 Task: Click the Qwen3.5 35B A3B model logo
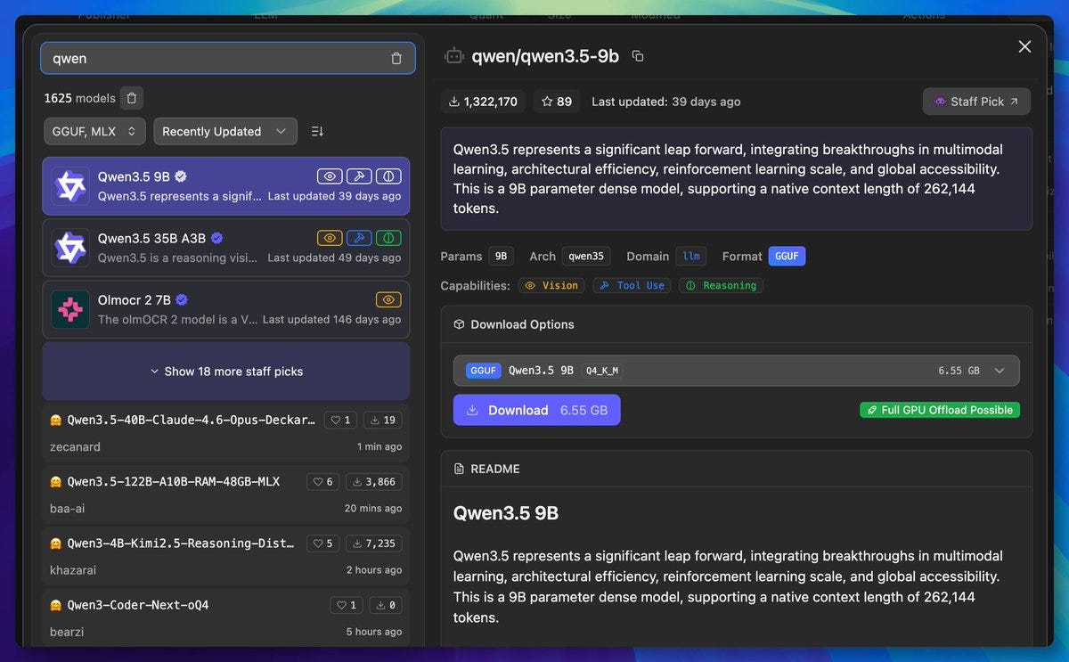70,248
